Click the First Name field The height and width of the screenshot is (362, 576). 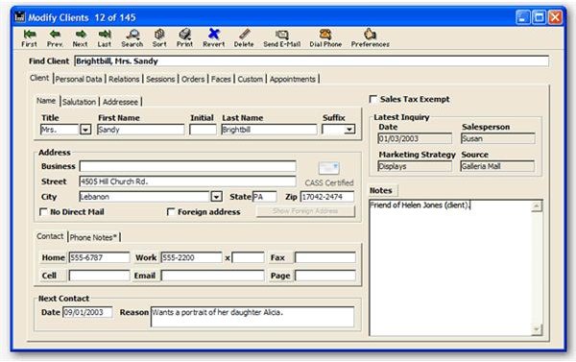[141, 130]
